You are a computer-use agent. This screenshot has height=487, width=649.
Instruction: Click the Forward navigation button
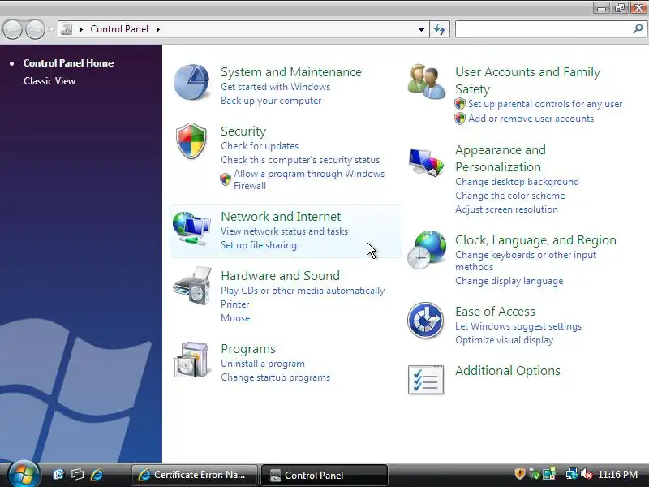pos(36,29)
